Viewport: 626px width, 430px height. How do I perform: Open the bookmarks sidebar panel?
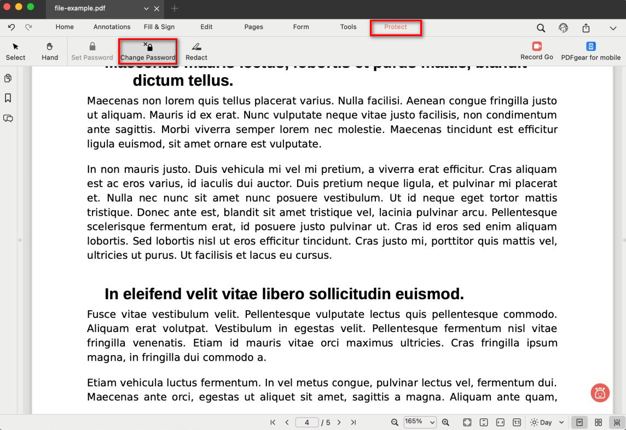pyautogui.click(x=8, y=98)
